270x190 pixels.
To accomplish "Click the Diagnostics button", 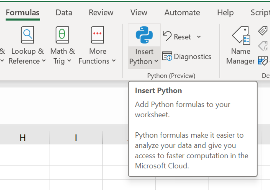I will click(187, 56).
